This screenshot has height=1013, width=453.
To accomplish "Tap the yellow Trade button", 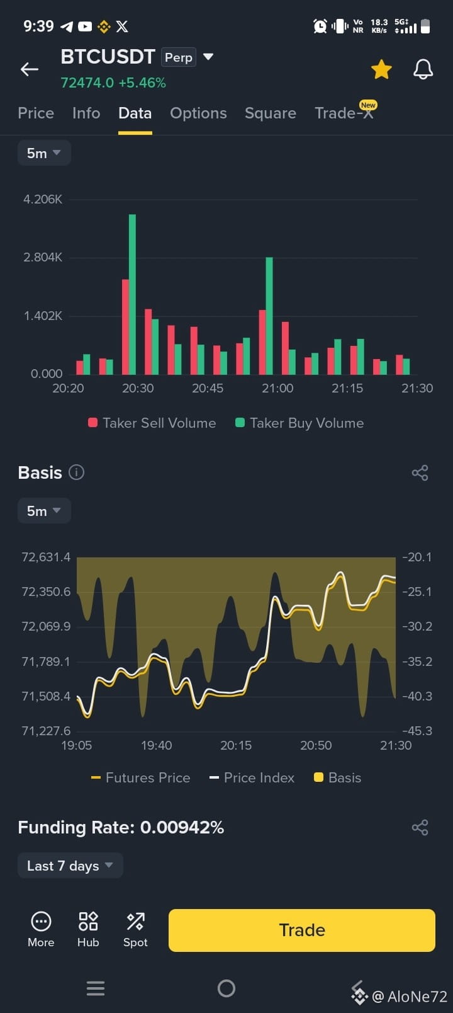I will click(302, 930).
